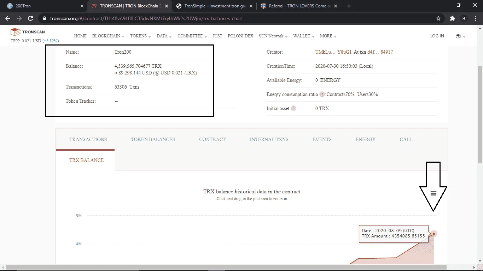The height and width of the screenshot is (271, 483).
Task: Click the 2020-08-09 chart data point
Action: 434,234
